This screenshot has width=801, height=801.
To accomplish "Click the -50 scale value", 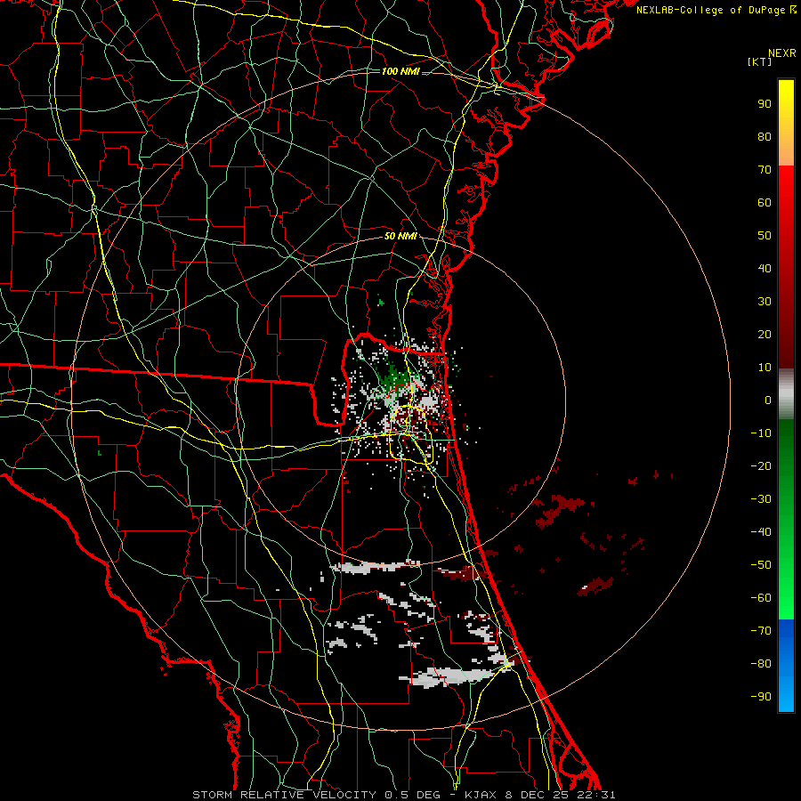I will [761, 564].
